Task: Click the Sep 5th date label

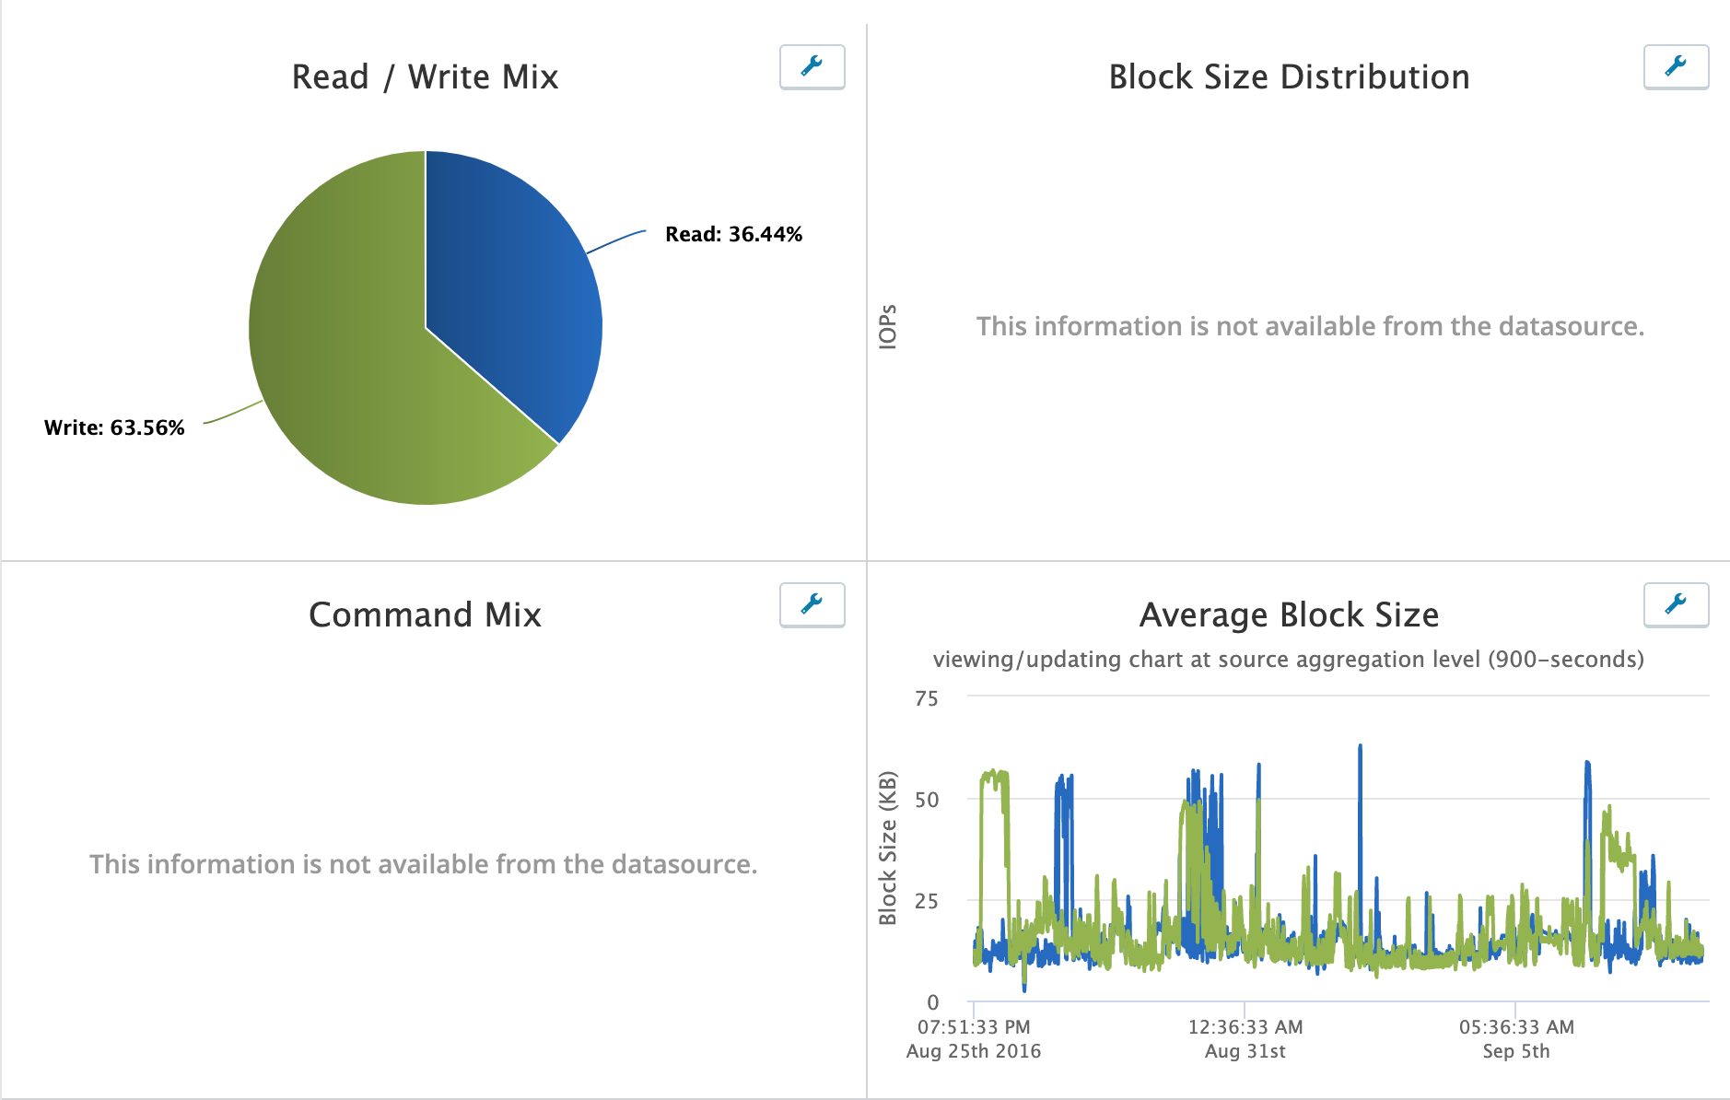Action: point(1516,1051)
